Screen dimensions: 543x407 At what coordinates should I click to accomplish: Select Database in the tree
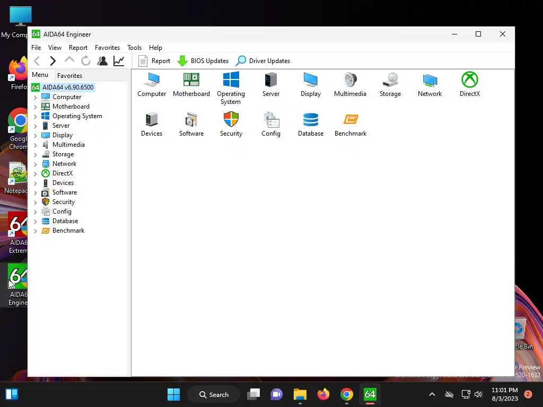(x=65, y=221)
